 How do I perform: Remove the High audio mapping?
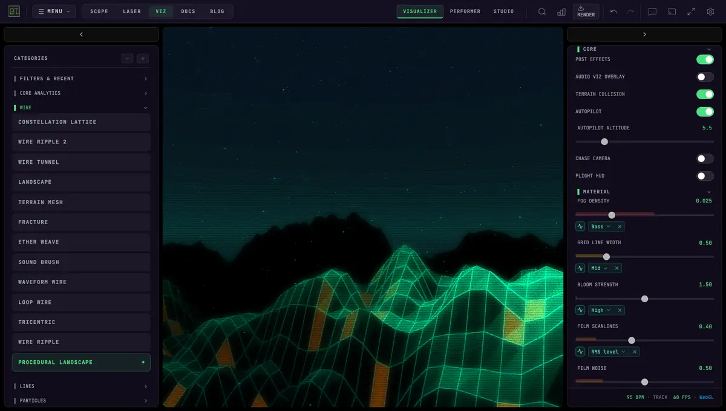click(x=620, y=310)
